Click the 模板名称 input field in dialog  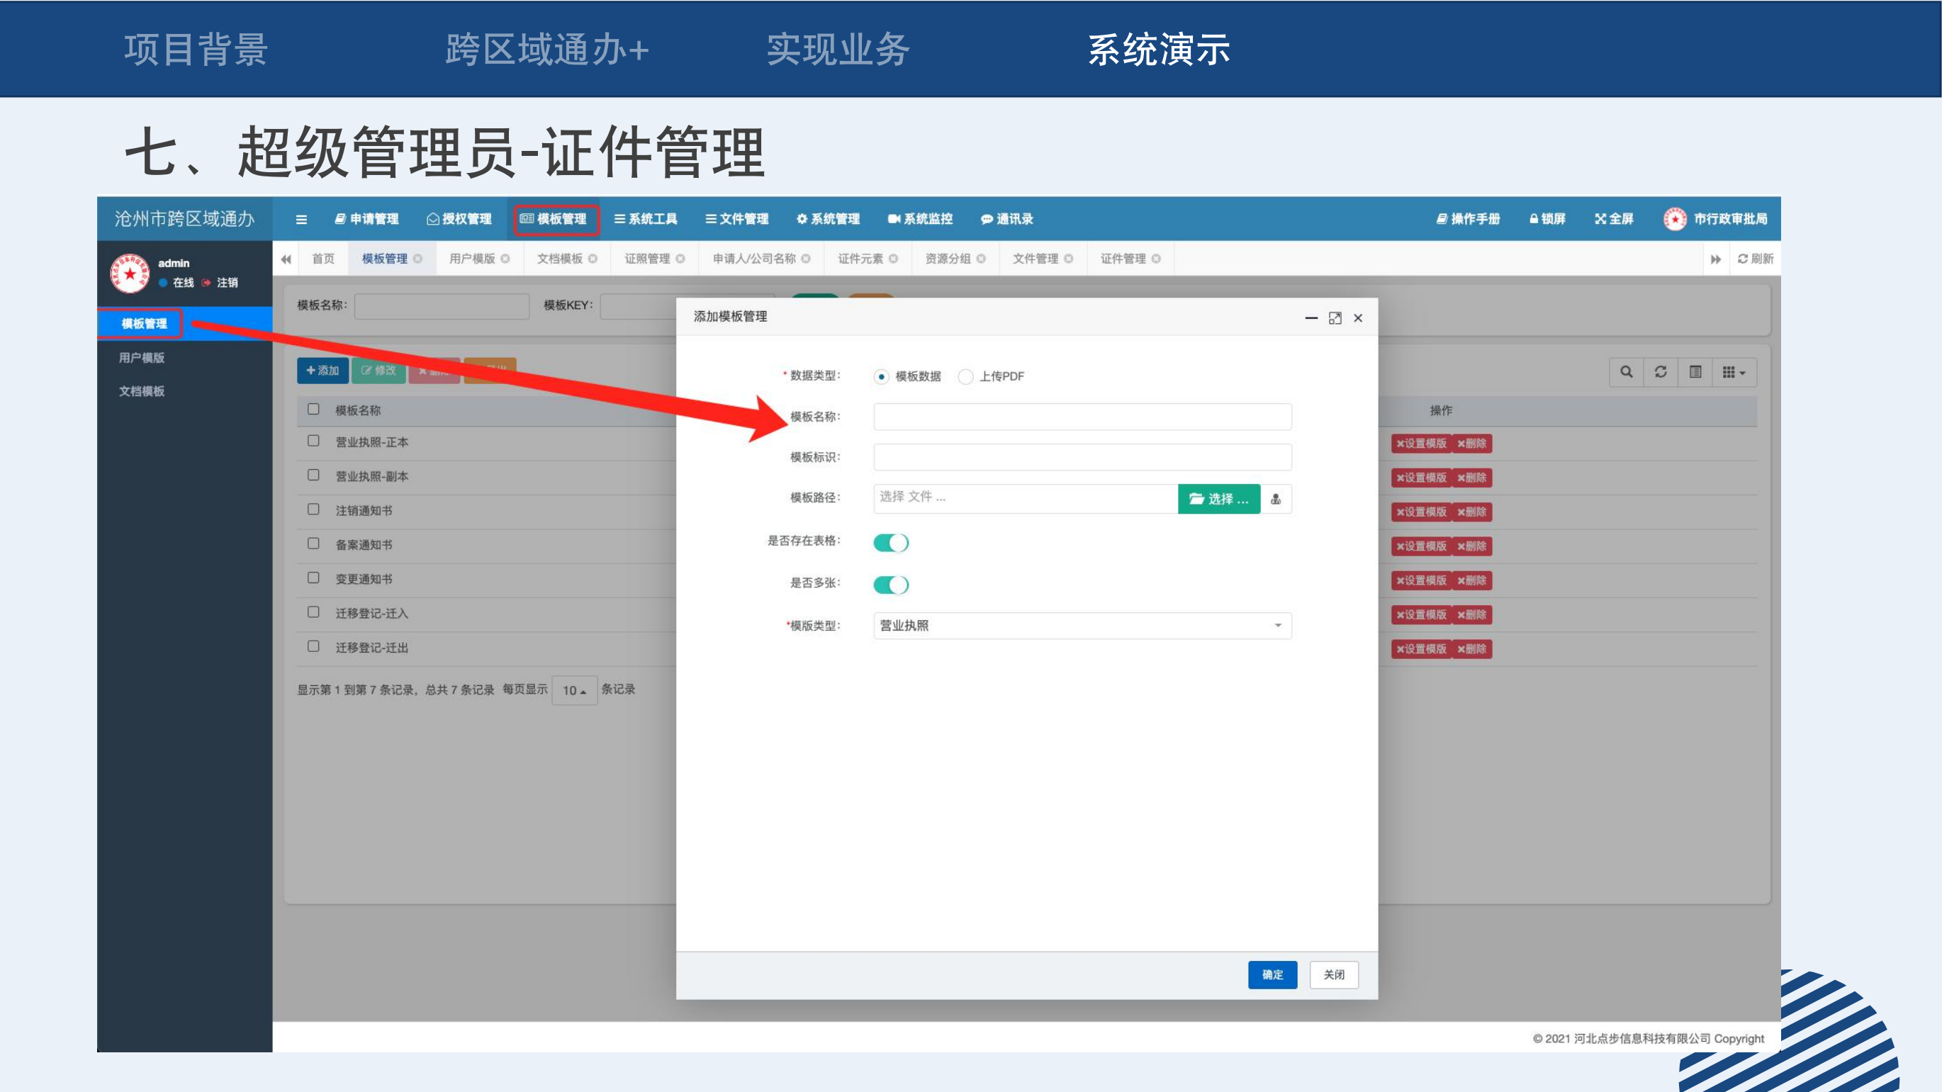point(1082,417)
